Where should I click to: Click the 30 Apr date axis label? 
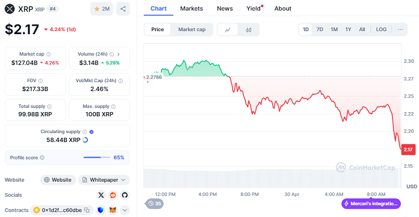click(292, 194)
